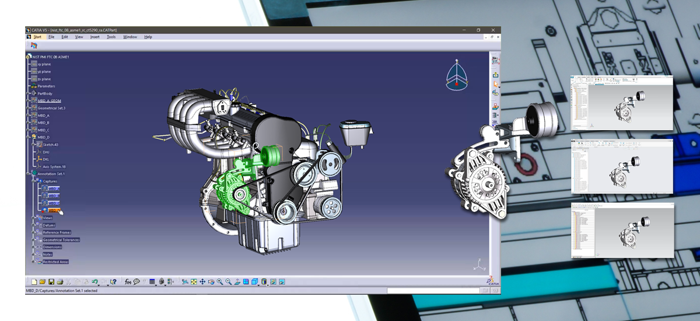
Task: Click the Print icon in bottom toolbar
Action: pyautogui.click(x=60, y=282)
